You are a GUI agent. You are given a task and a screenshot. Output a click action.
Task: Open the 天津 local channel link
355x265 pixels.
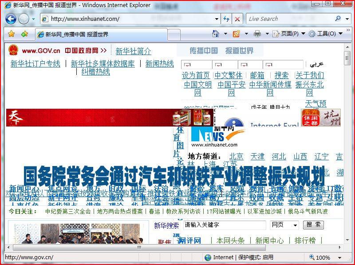pos(257,156)
